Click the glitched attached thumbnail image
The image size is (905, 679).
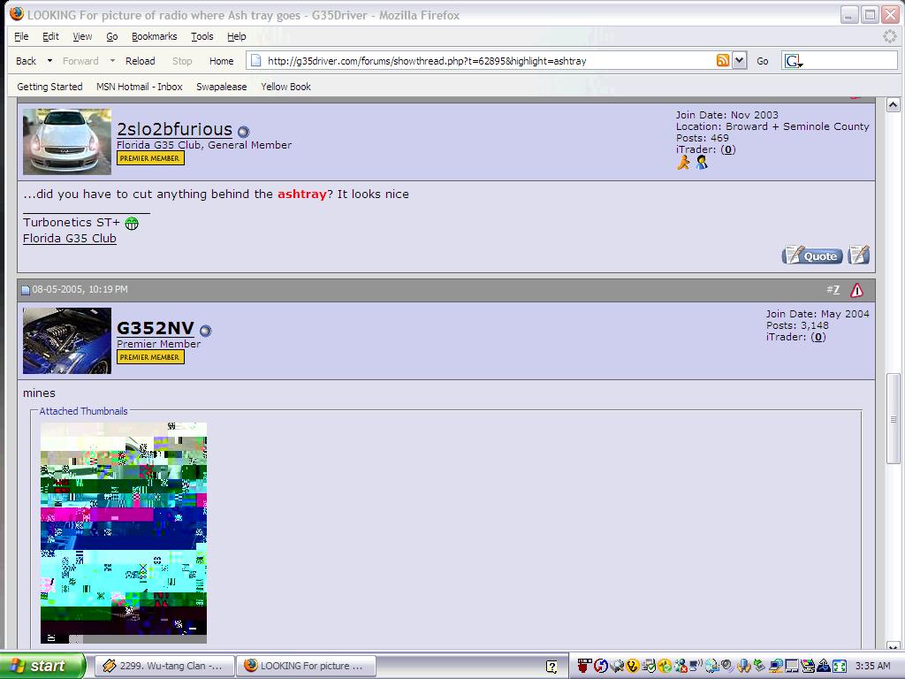124,532
